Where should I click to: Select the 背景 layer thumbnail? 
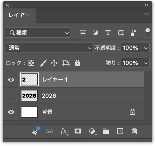click(x=29, y=112)
